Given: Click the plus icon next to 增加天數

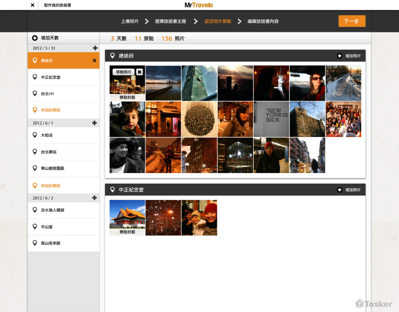Looking at the screenshot, I should [x=35, y=38].
